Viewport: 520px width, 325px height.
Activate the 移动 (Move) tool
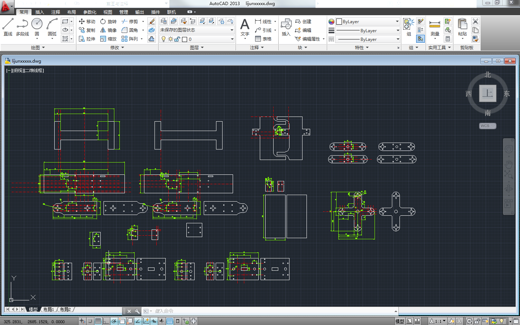(x=87, y=21)
